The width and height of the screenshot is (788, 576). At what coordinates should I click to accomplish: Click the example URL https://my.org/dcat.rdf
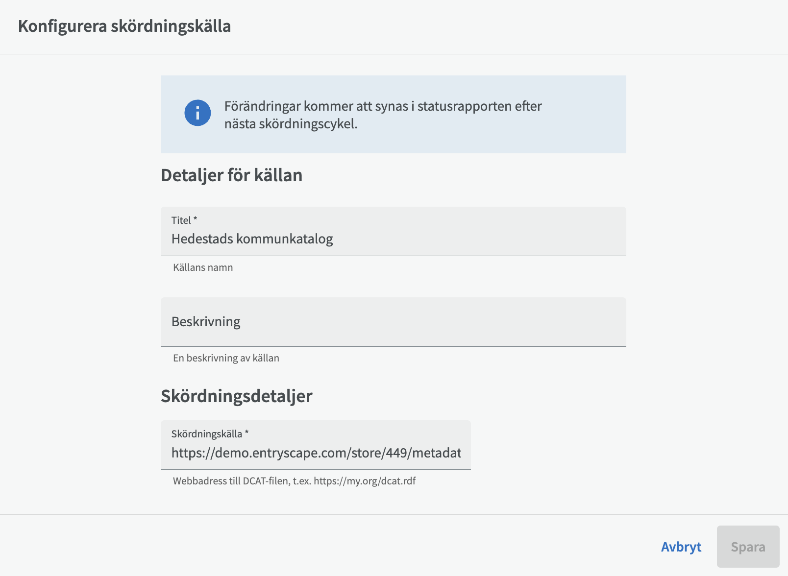(x=365, y=481)
